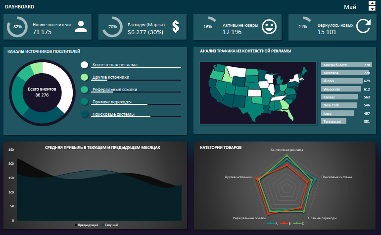
Task: Select the 16% progress ring
Action: [207, 27]
